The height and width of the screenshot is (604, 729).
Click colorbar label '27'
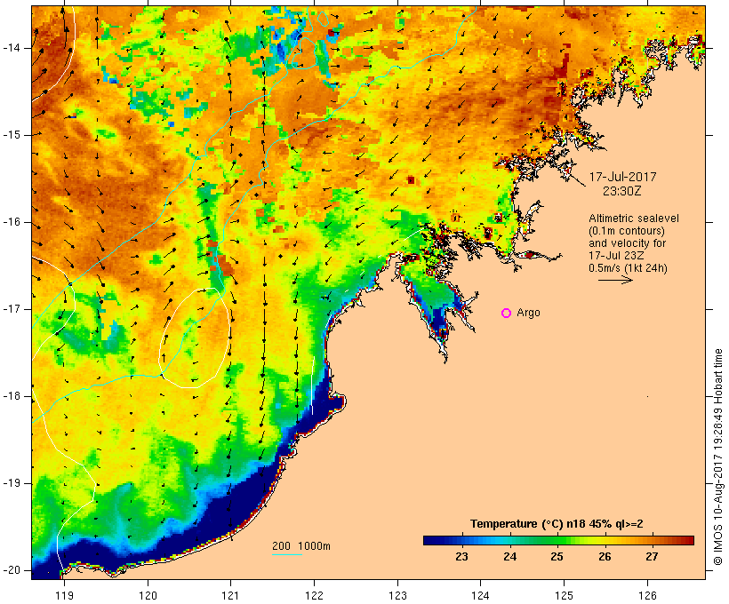click(x=652, y=557)
